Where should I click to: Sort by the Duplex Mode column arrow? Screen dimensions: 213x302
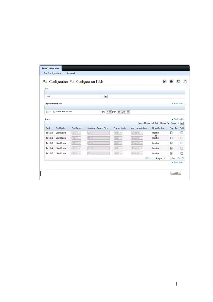click(128, 128)
